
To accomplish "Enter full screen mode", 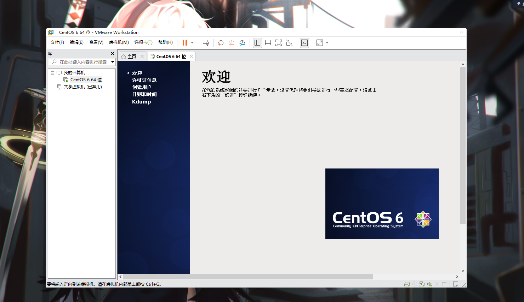I will (279, 43).
